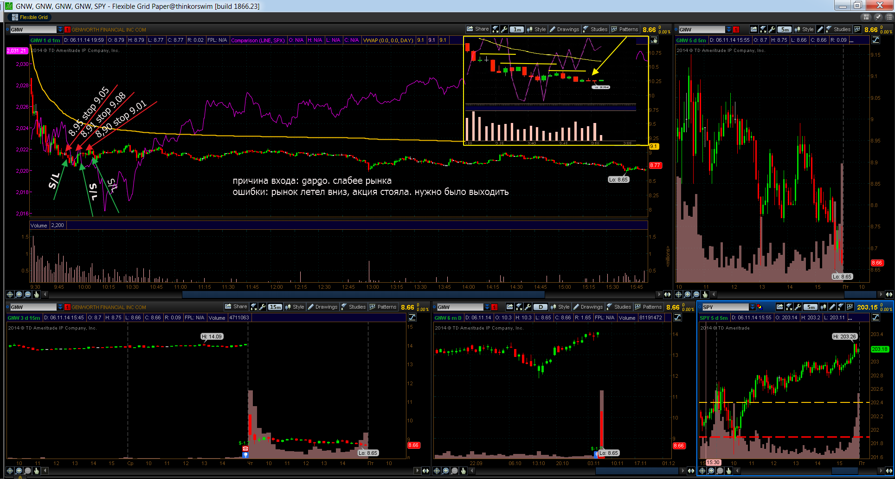Screen dimensions: 895x479
Task: Click share icon in the SPY chart
Action: click(780, 307)
